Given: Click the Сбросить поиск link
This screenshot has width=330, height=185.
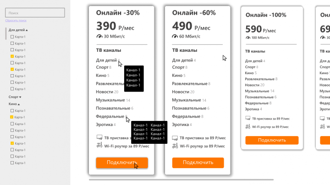Looking at the screenshot, I should 16,21.
